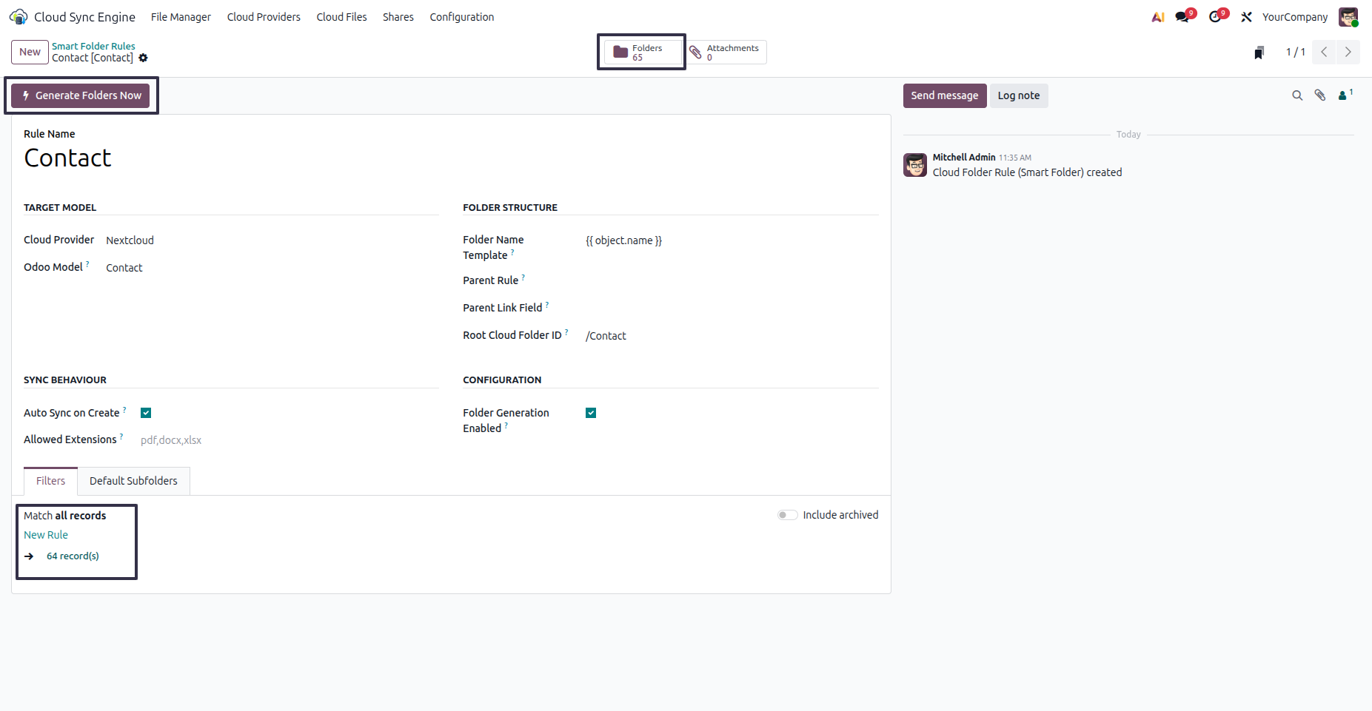Click Mitchell Admin avatar in chatter message
This screenshot has width=1372, height=711.
tap(915, 165)
